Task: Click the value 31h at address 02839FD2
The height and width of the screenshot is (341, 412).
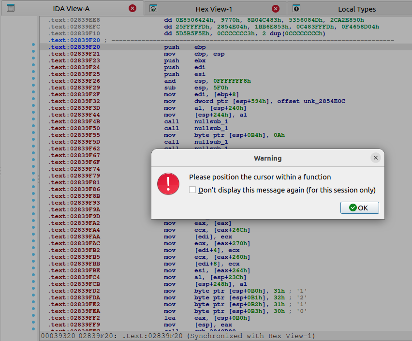Action: [279, 291]
